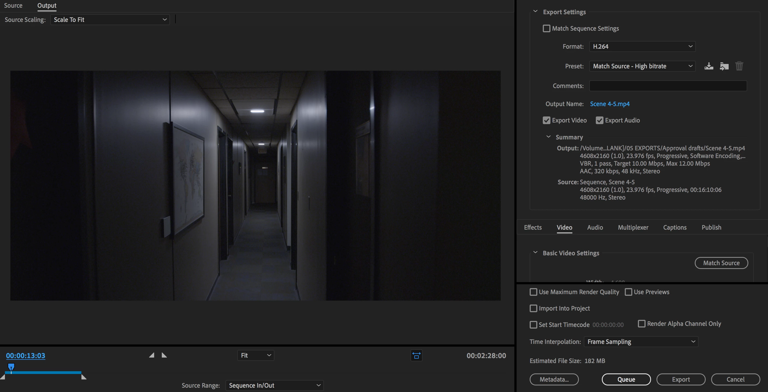Collapse the Export Settings section chevron
This screenshot has height=392, width=768.
point(535,11)
